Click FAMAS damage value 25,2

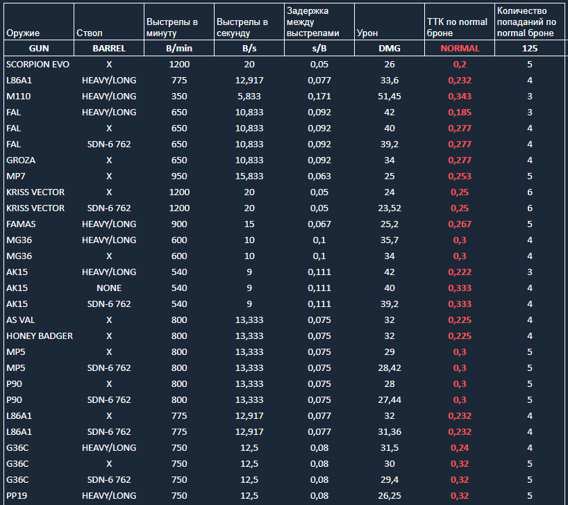click(x=390, y=224)
